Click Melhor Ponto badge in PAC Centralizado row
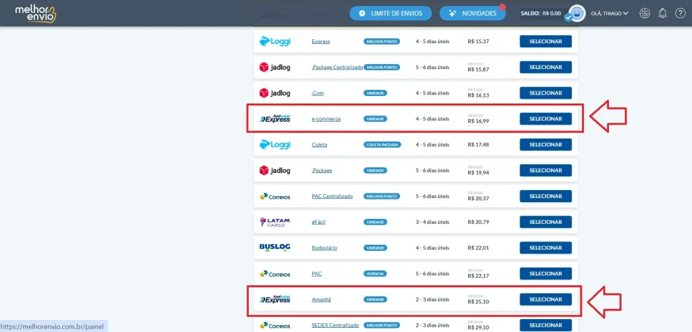Screen dimensions: 692x332 [382, 196]
